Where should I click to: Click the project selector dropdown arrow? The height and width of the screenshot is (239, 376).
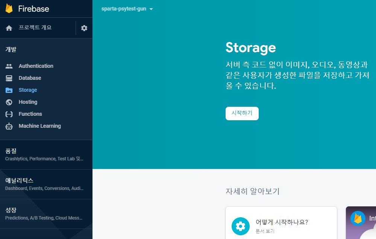click(x=151, y=9)
